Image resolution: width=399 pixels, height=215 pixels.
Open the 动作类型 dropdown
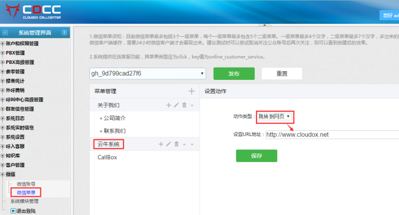(x=275, y=116)
